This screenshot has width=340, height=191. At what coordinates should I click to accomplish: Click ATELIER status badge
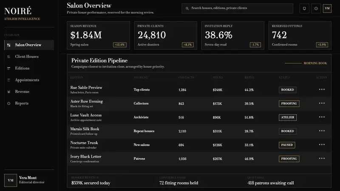(288, 118)
